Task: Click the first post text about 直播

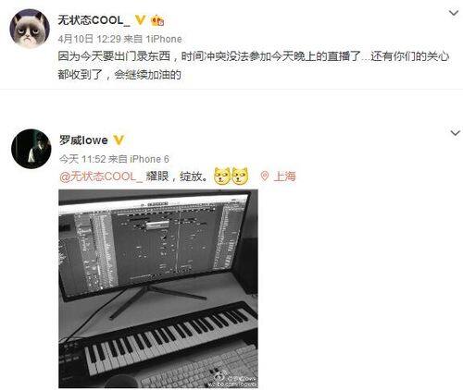Action: pos(254,66)
